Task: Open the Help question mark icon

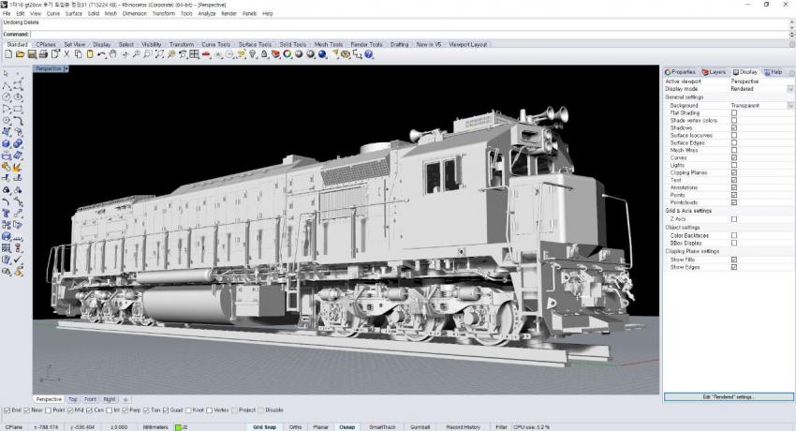Action: click(x=381, y=54)
